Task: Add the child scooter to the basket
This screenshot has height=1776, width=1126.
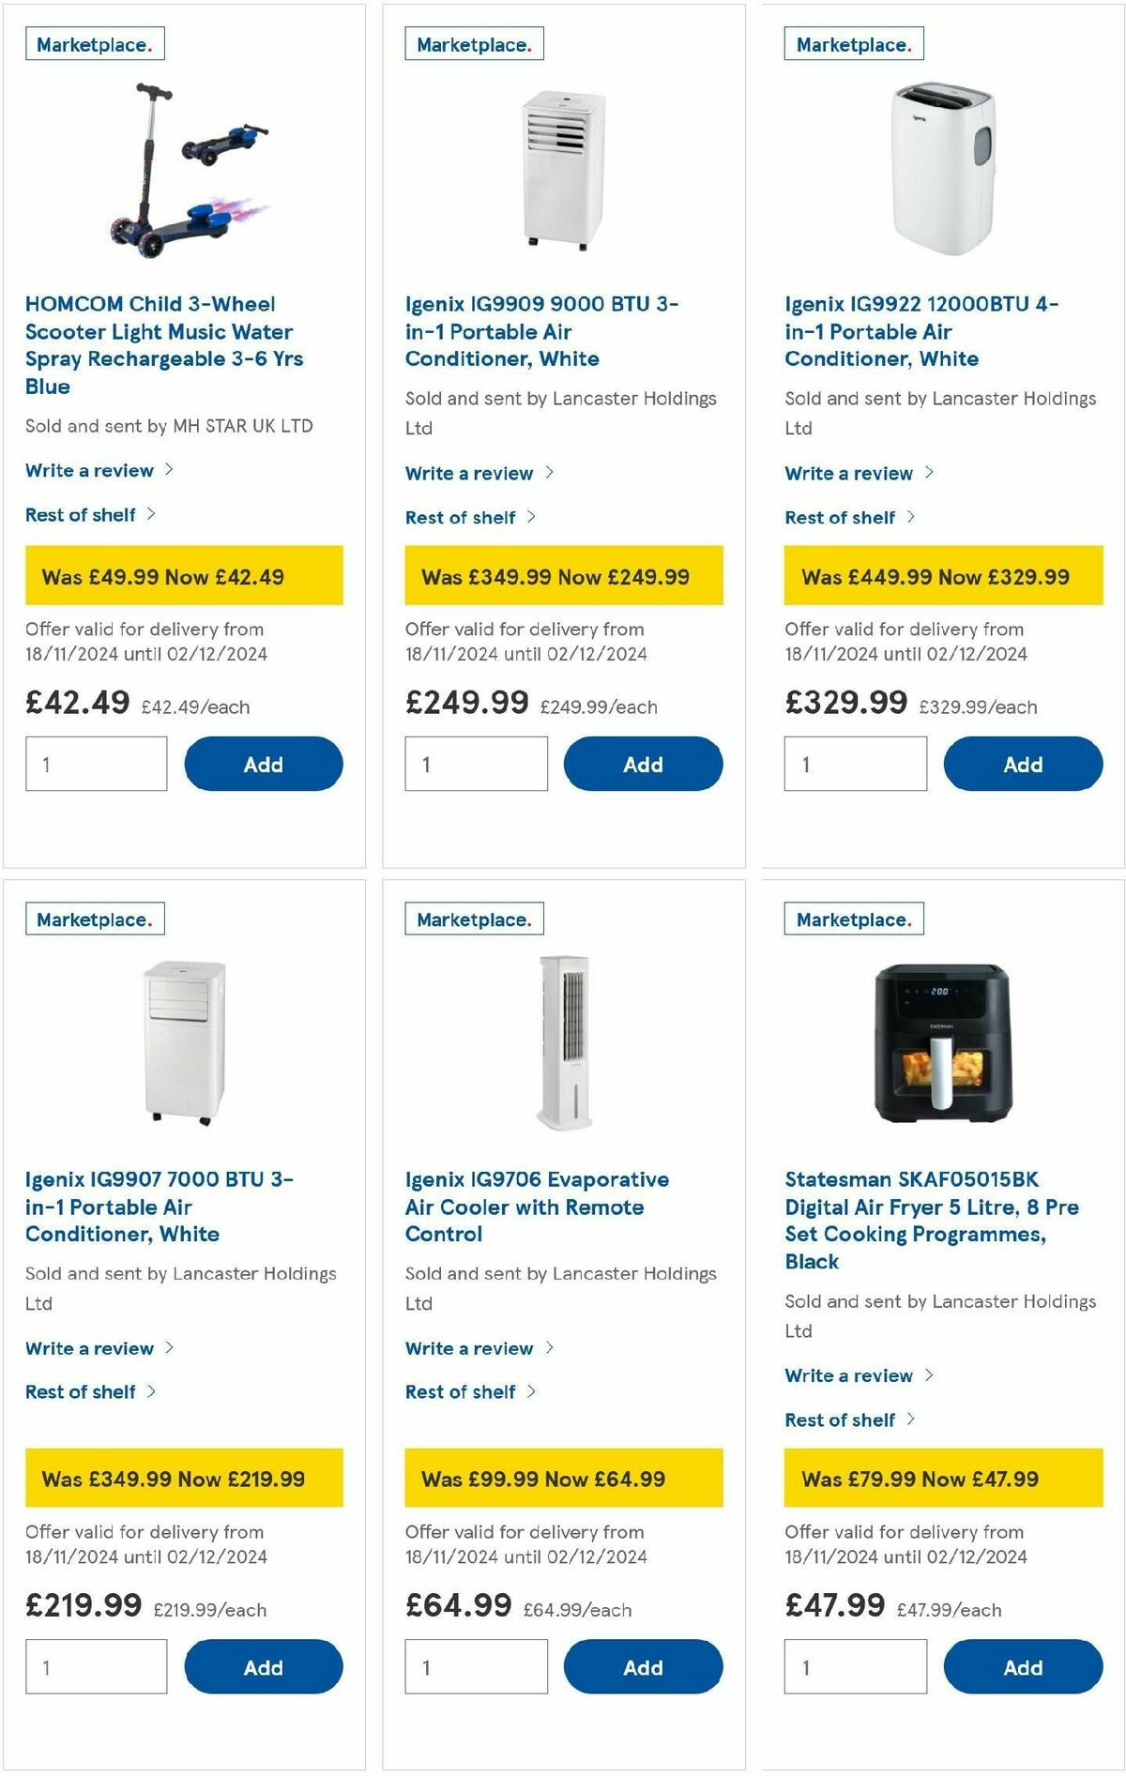Action: coord(264,764)
